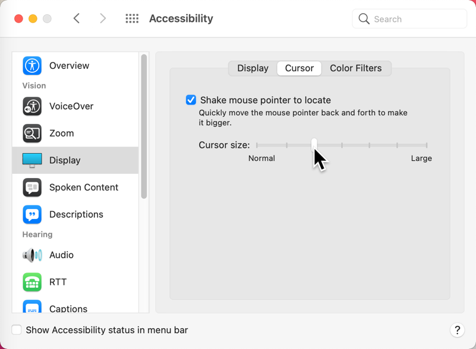The height and width of the screenshot is (349, 476).
Task: Select the VoiceOver icon in sidebar
Action: [x=32, y=106]
